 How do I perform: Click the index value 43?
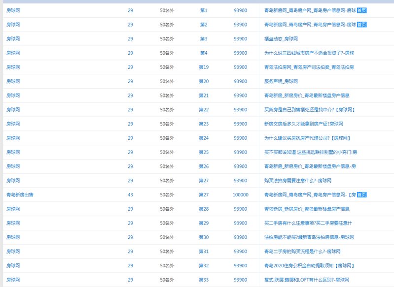pos(130,194)
